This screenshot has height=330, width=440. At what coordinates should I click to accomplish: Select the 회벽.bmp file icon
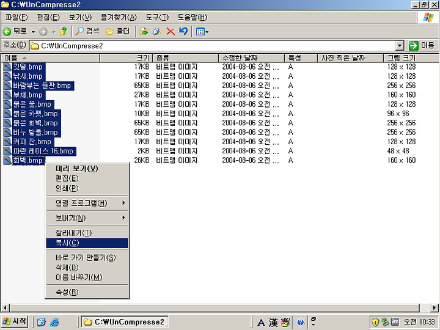(x=7, y=161)
